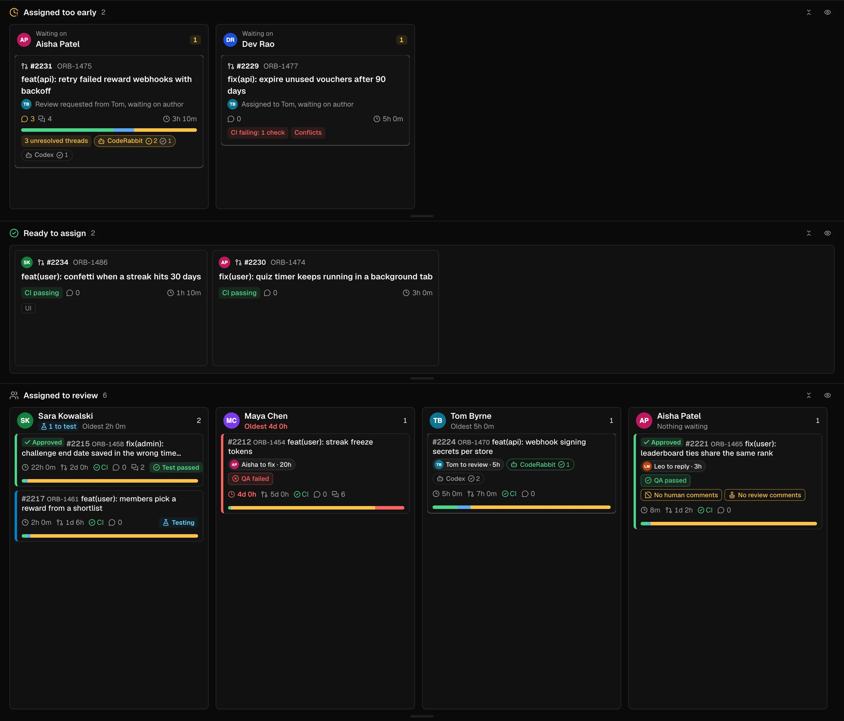Click progress bar on PR #2231 card
Screen dimensions: 844x721
[109, 130]
